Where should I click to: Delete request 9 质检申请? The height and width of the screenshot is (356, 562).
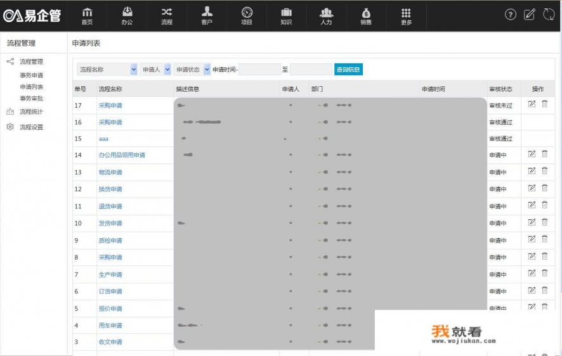(x=544, y=239)
